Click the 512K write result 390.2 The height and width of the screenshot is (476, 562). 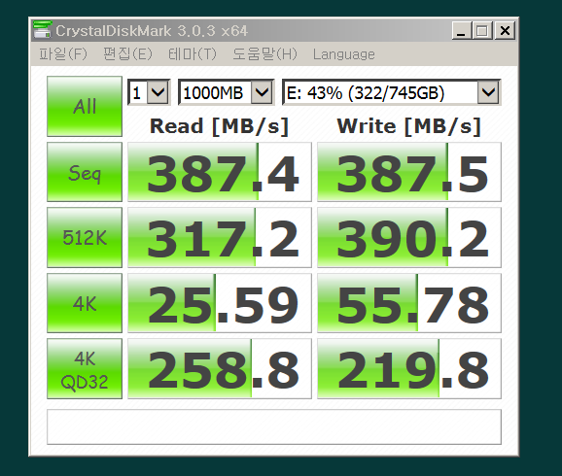(x=409, y=237)
